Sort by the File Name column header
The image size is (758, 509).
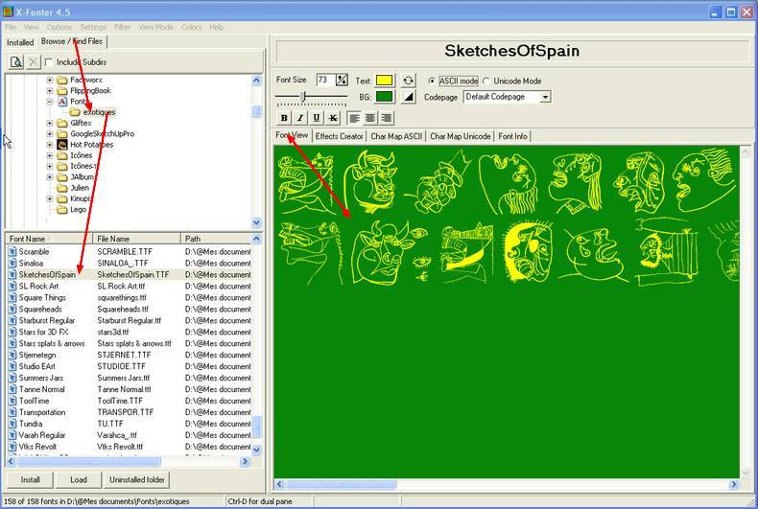(137, 239)
